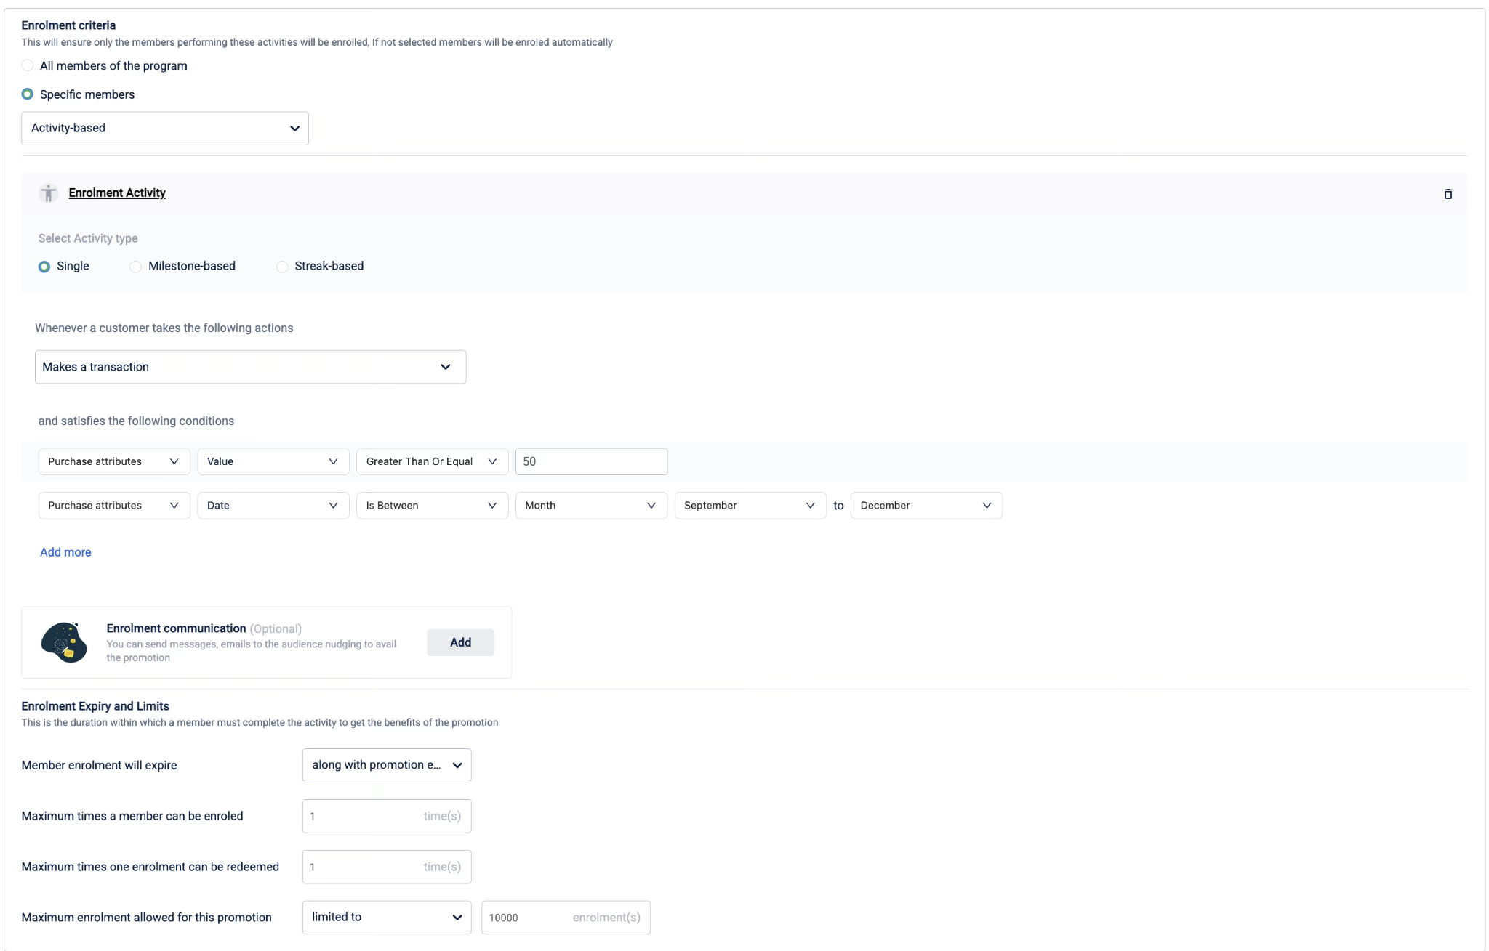1489x951 pixels.
Task: Change the December end month dropdown
Action: point(926,506)
